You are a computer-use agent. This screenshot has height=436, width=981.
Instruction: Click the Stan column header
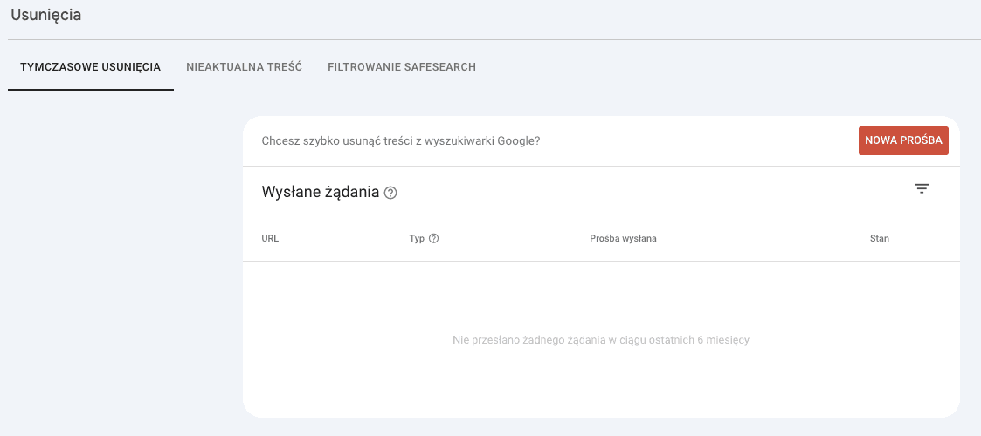[x=880, y=239]
